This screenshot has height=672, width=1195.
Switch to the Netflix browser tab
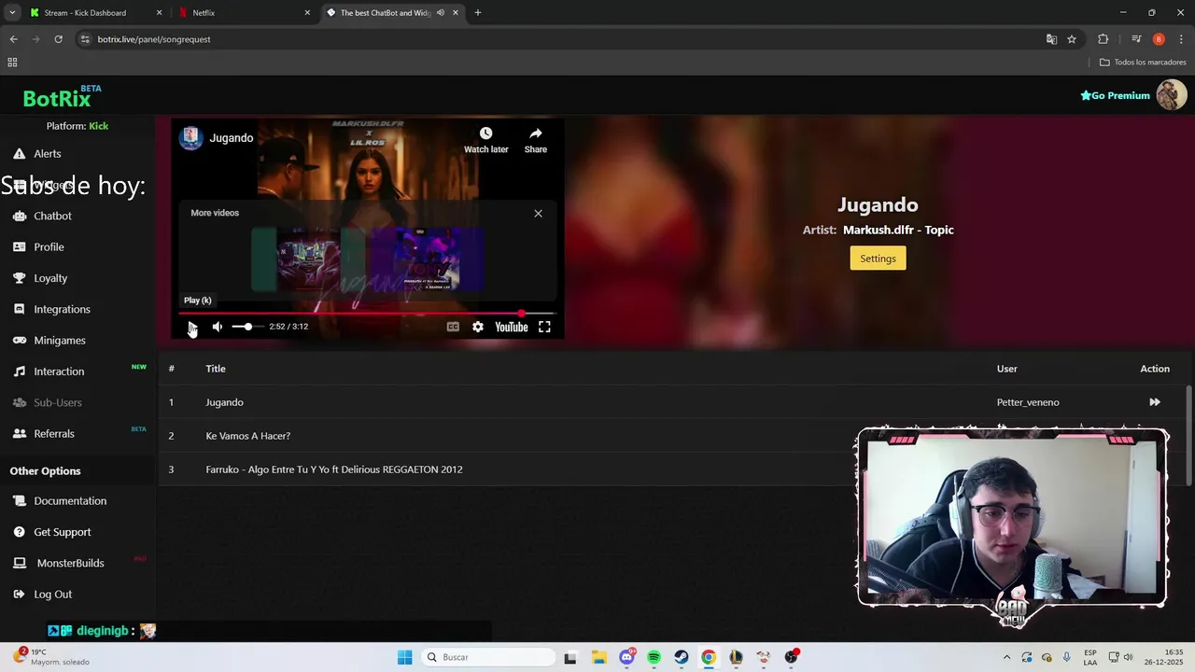(x=243, y=13)
